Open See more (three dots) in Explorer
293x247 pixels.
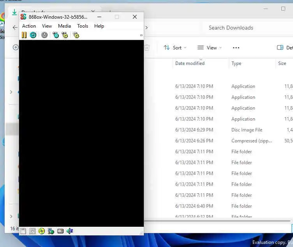(236, 48)
